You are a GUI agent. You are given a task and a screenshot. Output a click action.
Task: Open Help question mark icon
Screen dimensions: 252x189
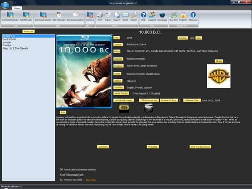pos(143,15)
